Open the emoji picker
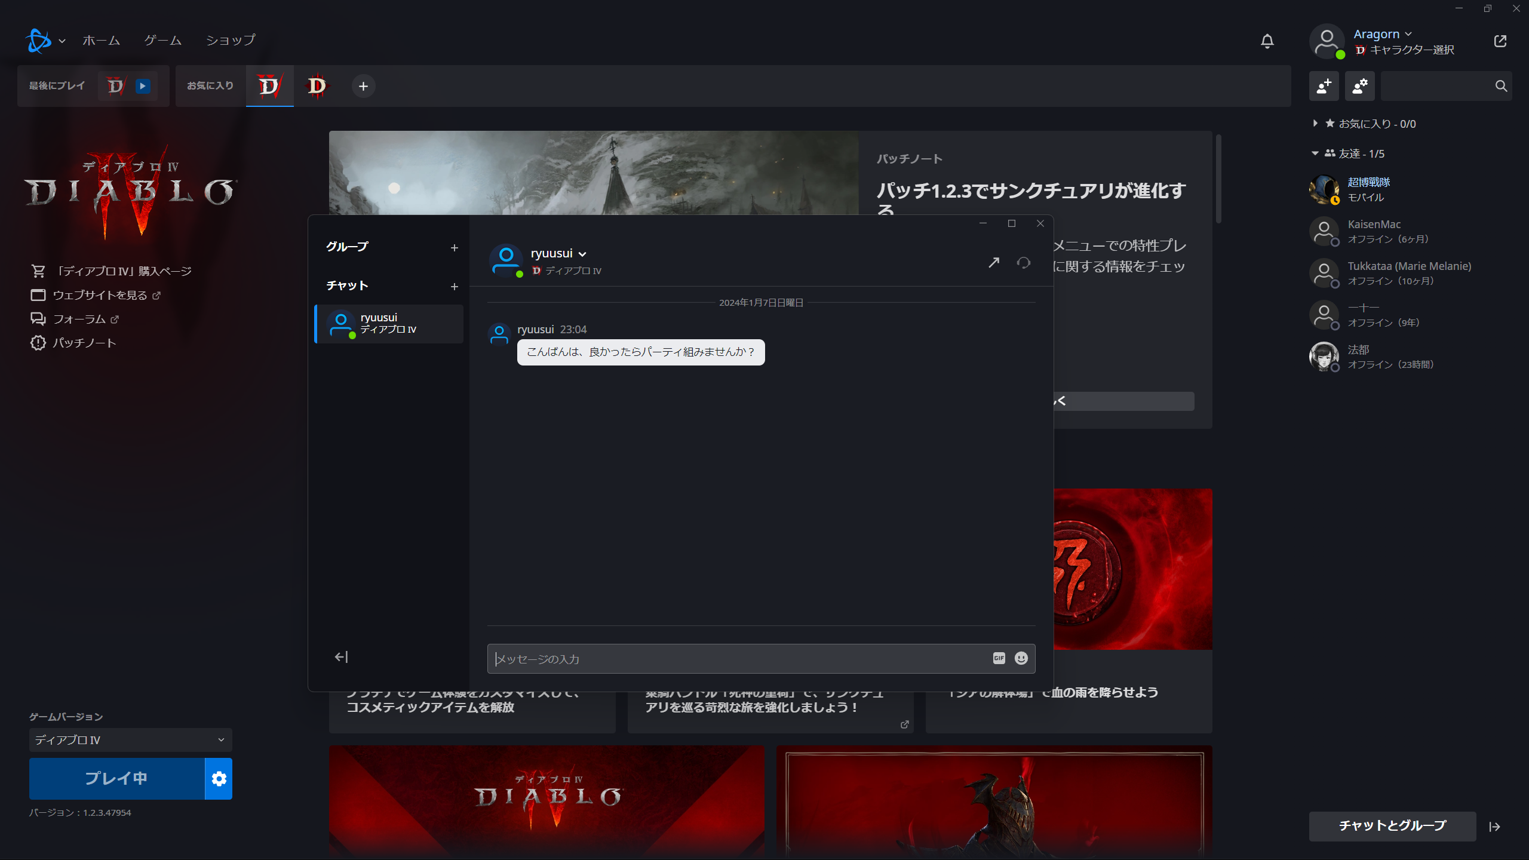 1021,658
